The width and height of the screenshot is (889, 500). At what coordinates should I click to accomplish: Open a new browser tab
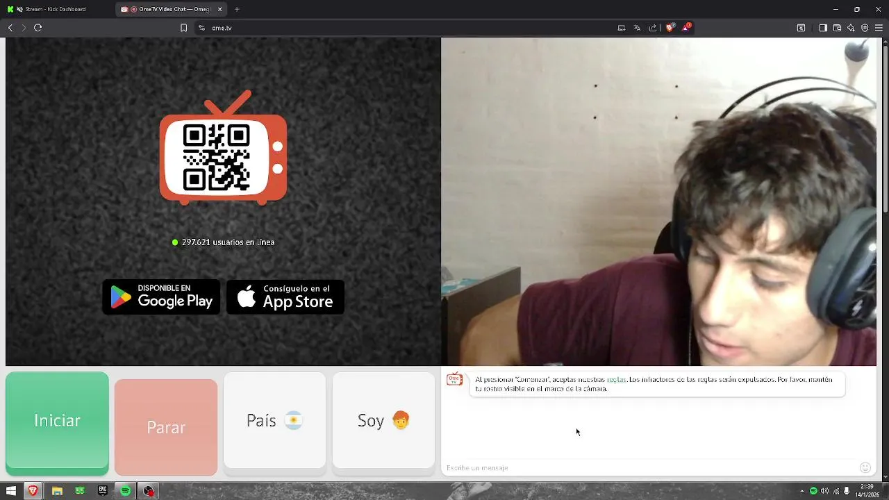pyautogui.click(x=237, y=9)
